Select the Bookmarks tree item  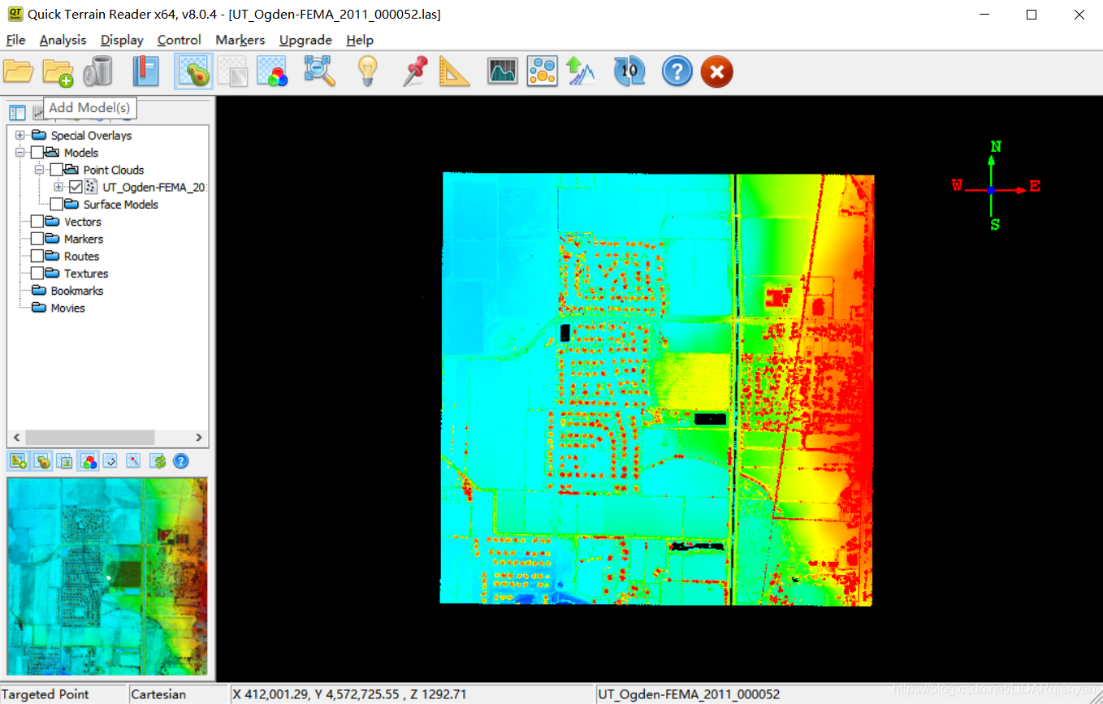coord(76,291)
